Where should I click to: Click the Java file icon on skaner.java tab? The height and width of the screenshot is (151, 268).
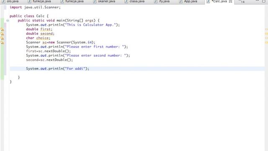95,1
